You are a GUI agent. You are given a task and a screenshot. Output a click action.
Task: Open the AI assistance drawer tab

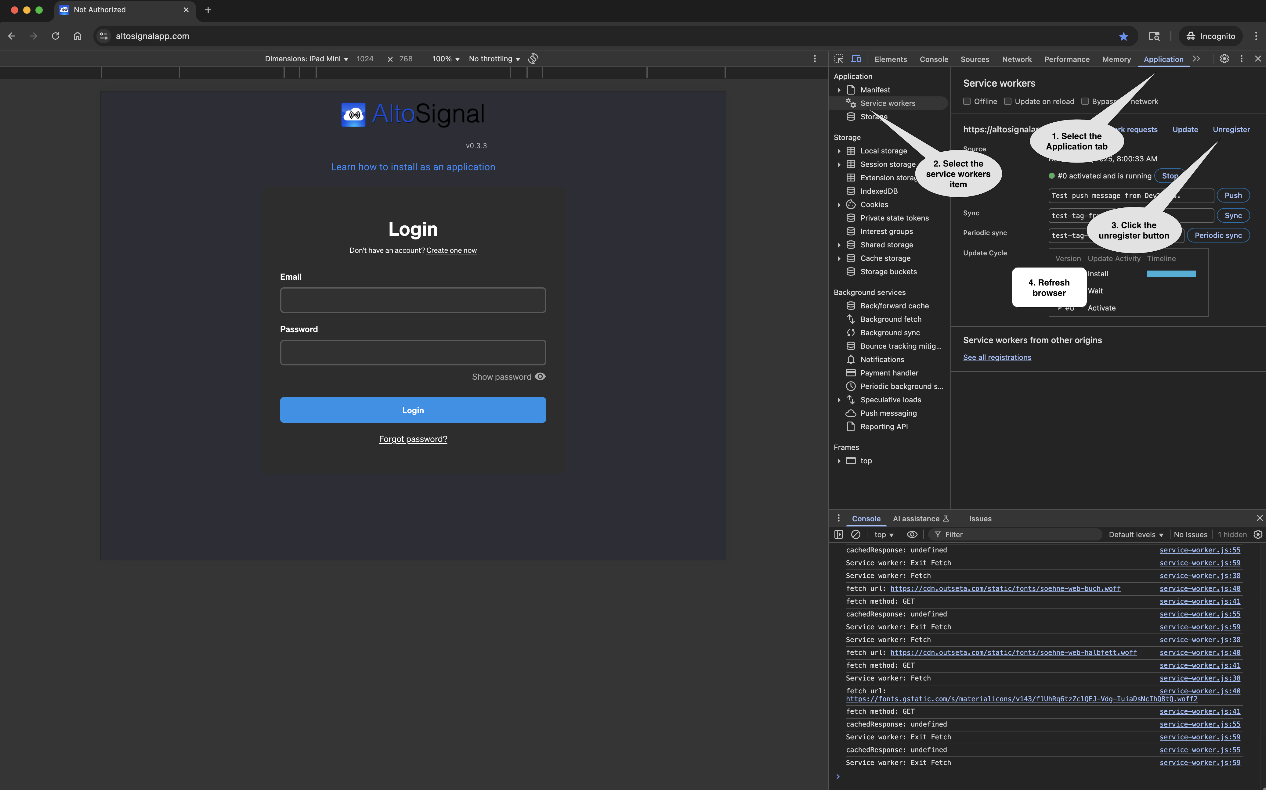[x=921, y=518]
